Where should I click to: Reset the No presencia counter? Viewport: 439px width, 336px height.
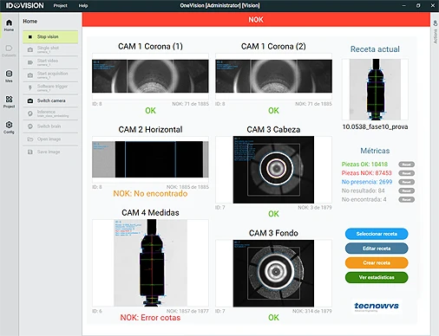[406, 182]
